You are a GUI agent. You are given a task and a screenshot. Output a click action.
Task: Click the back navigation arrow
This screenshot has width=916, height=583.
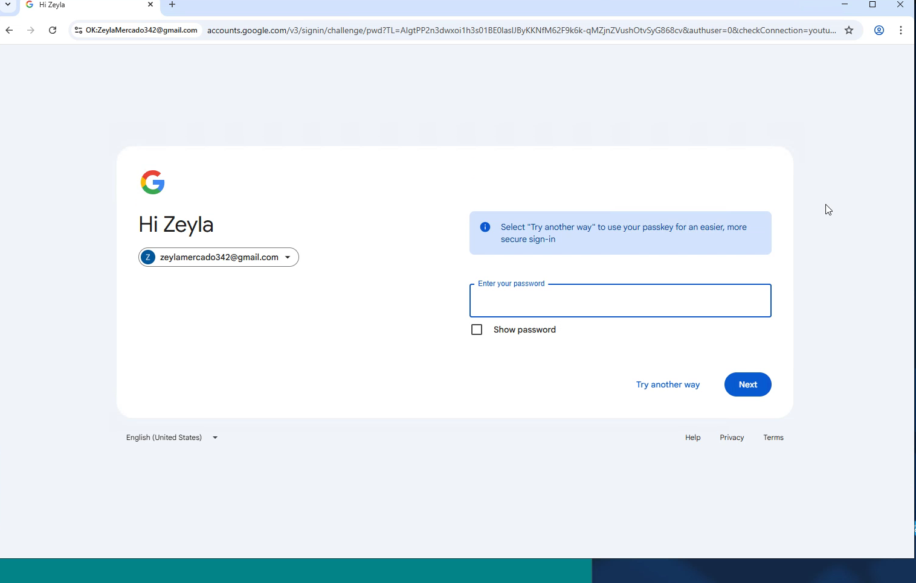pyautogui.click(x=9, y=30)
